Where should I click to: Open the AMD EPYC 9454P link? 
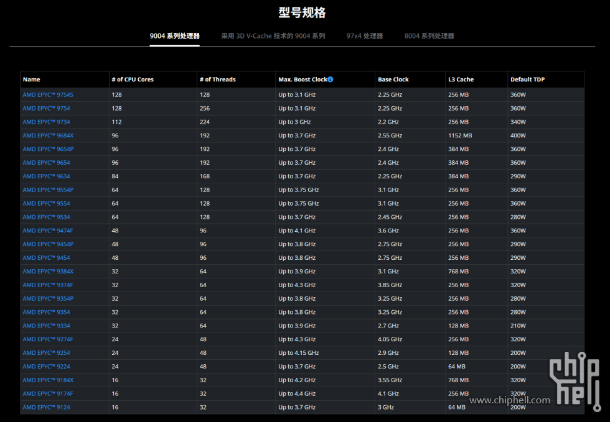pyautogui.click(x=48, y=244)
